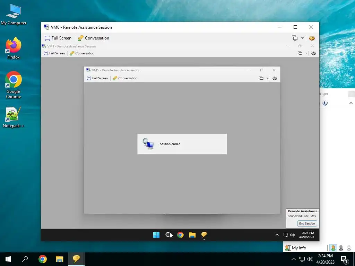Show hidden icons in remote system tray
The width and height of the screenshot is (355, 266).
277,235
